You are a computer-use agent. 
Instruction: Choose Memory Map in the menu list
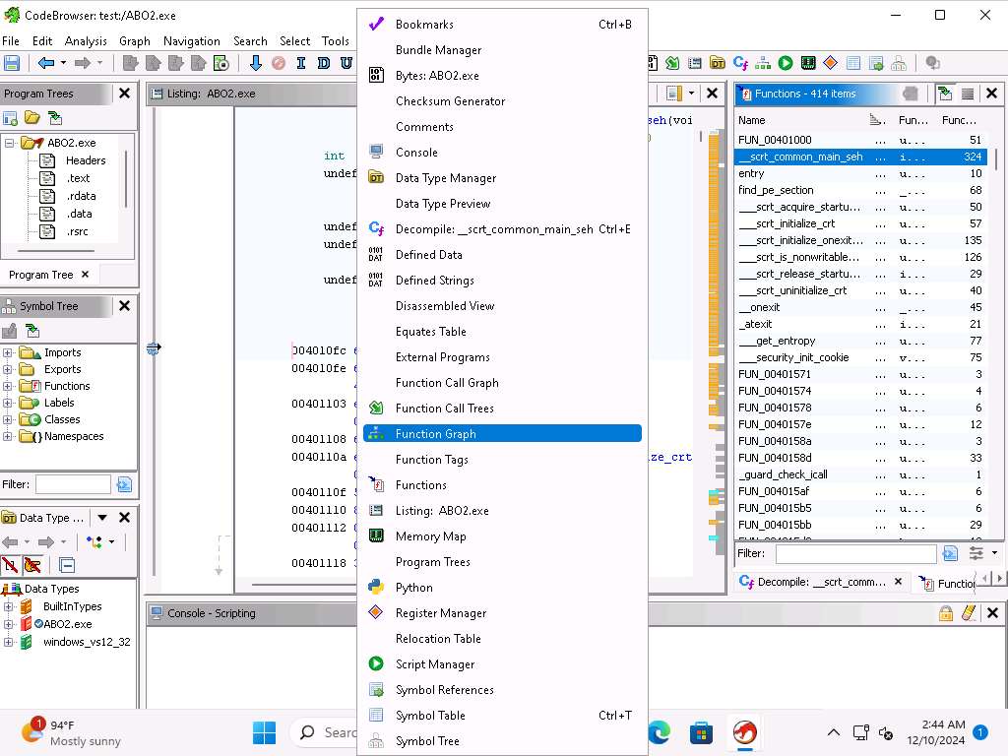click(430, 536)
